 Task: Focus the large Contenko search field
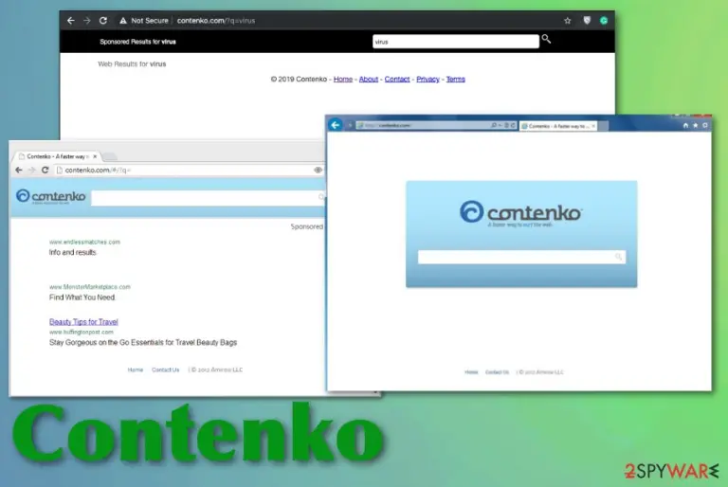coord(521,257)
